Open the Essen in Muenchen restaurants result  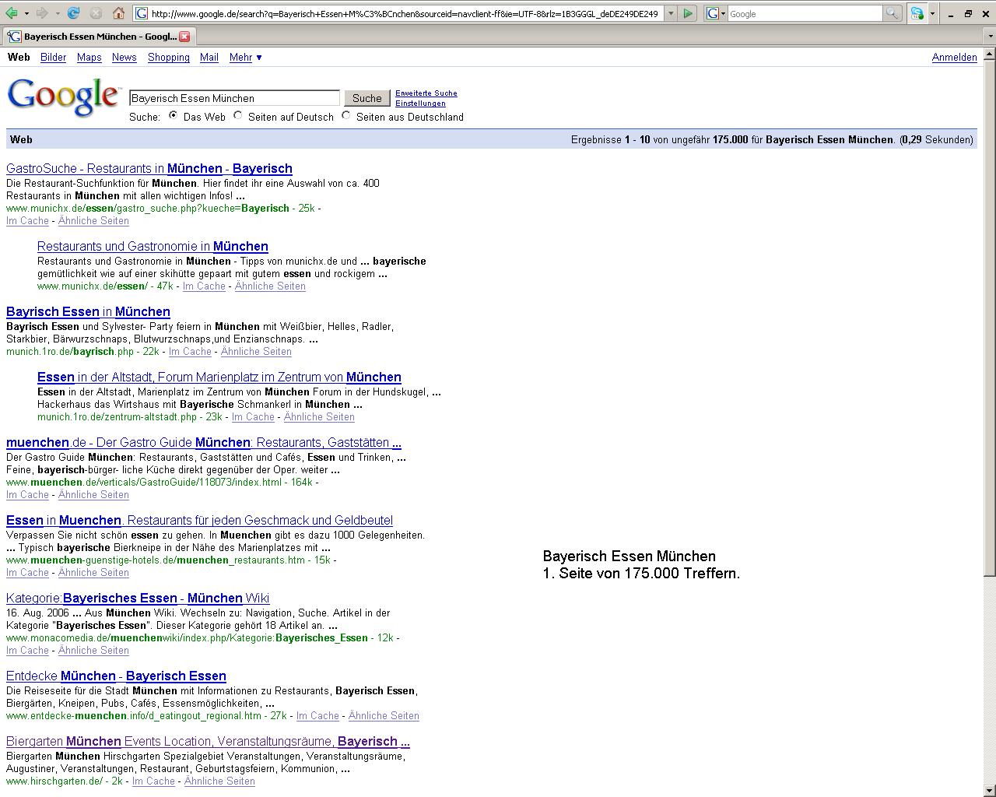tap(199, 521)
